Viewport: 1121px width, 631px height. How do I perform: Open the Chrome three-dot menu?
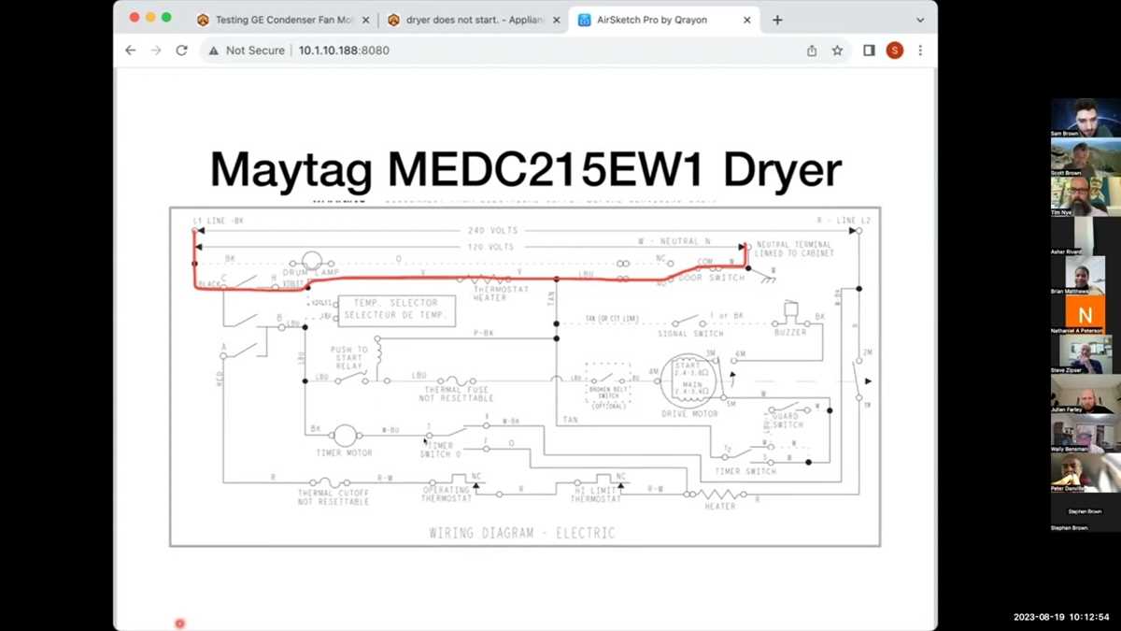pyautogui.click(x=920, y=50)
